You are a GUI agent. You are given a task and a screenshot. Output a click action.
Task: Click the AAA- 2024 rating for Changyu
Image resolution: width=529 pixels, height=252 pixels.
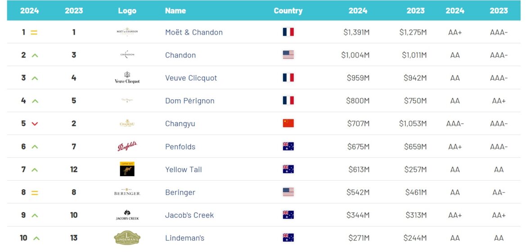click(x=455, y=124)
